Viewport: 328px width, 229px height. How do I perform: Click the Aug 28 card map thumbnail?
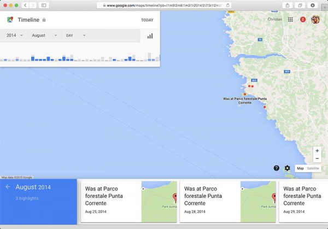click(258, 202)
